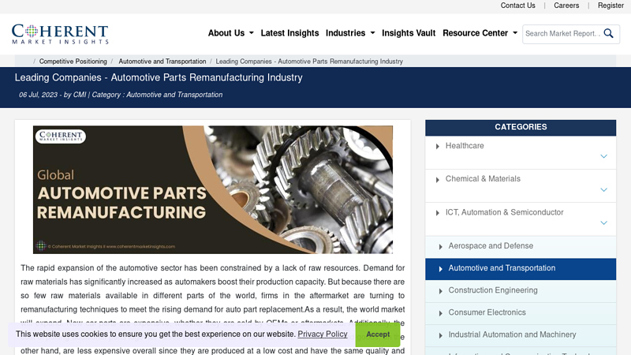Select the Construction Engineering category
Screen dimensions: 631x355
click(493, 290)
